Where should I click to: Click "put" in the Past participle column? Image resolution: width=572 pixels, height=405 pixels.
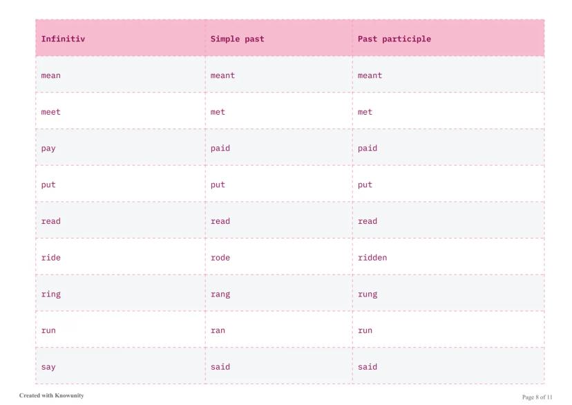coord(365,185)
